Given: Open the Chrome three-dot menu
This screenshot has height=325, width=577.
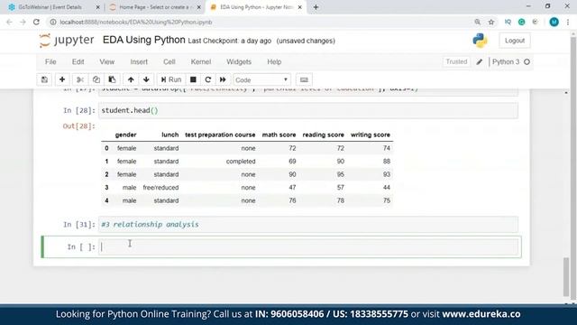Looking at the screenshot, I should pyautogui.click(x=568, y=22).
